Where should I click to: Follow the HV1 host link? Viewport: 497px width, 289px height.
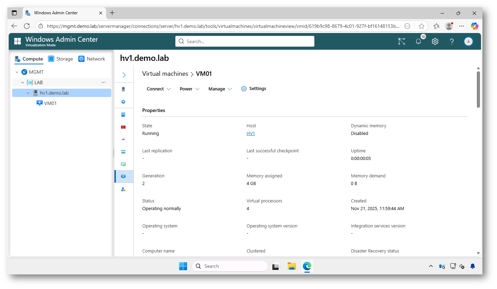click(250, 133)
